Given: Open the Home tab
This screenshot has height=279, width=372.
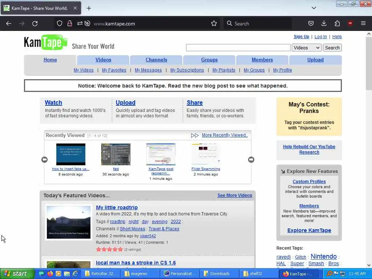Looking at the screenshot, I should click(50, 60).
